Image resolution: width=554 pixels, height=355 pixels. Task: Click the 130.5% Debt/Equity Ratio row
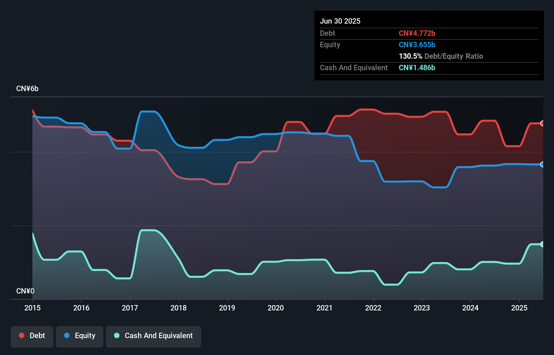tap(441, 56)
